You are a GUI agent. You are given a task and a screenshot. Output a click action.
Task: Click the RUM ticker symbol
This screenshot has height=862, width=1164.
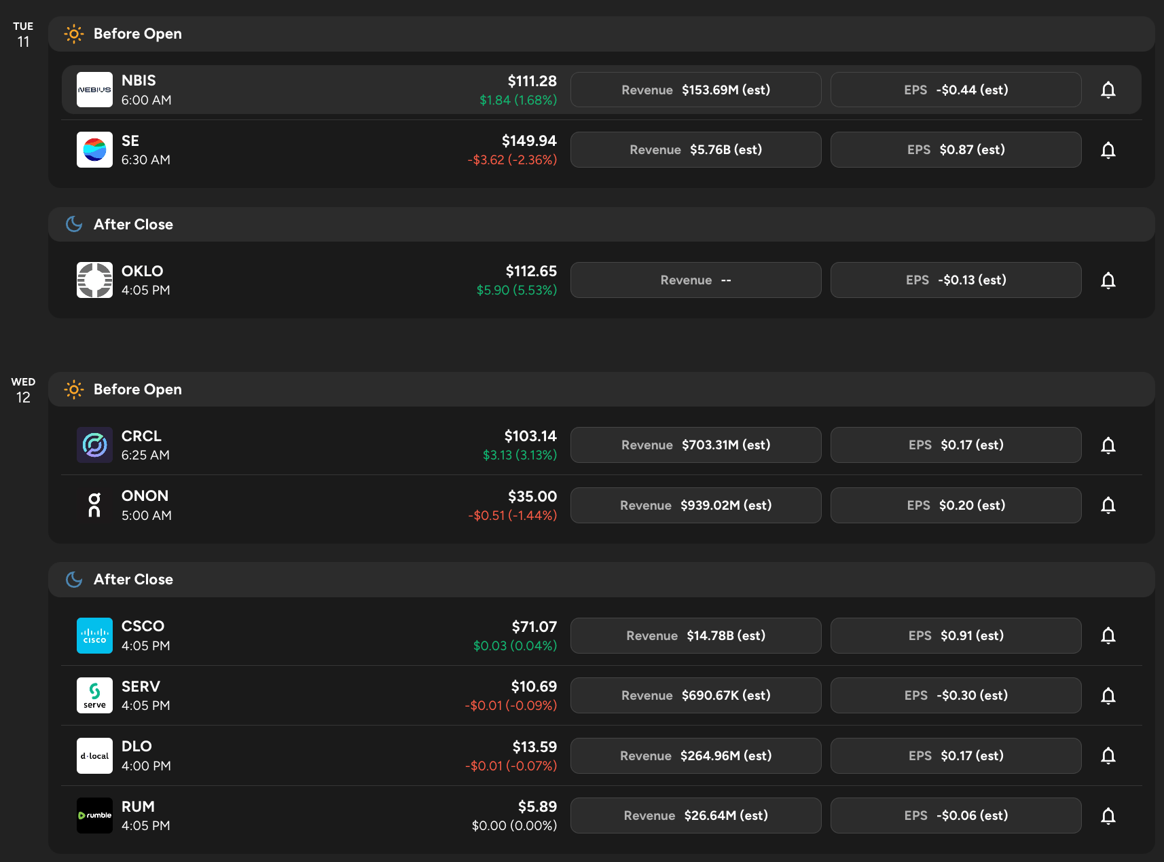click(x=138, y=807)
